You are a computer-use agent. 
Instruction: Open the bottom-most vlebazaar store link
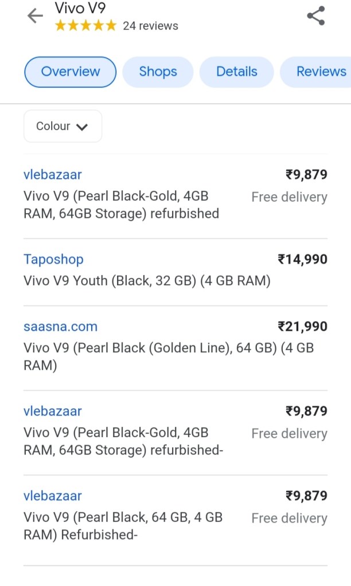pos(53,495)
